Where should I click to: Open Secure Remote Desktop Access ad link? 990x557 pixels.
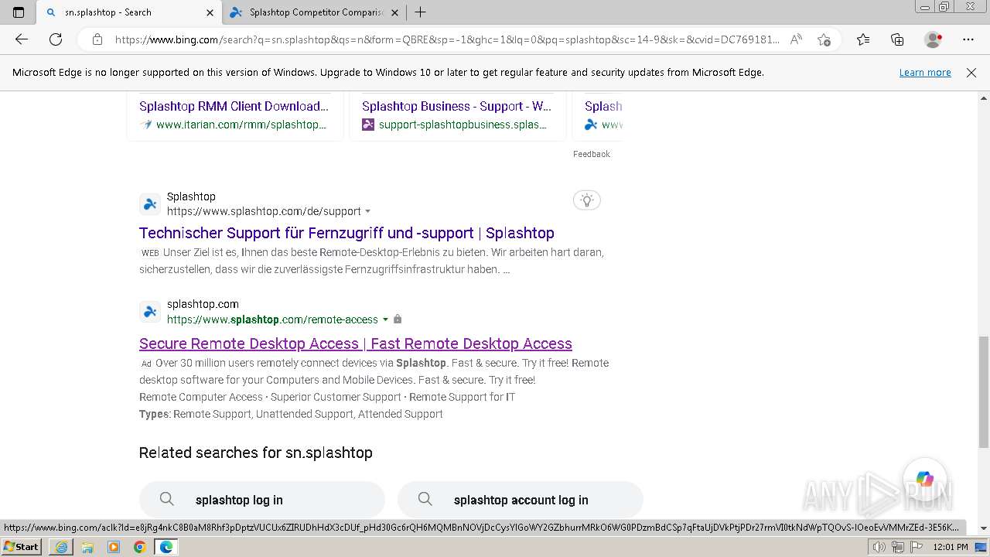click(x=356, y=343)
